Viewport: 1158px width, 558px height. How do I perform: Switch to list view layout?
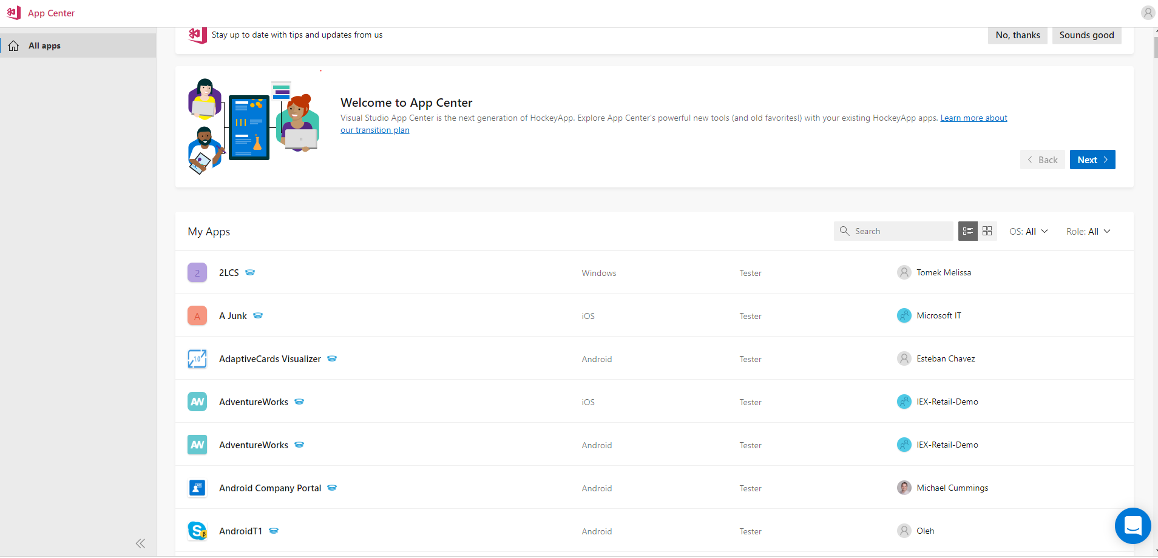(968, 231)
